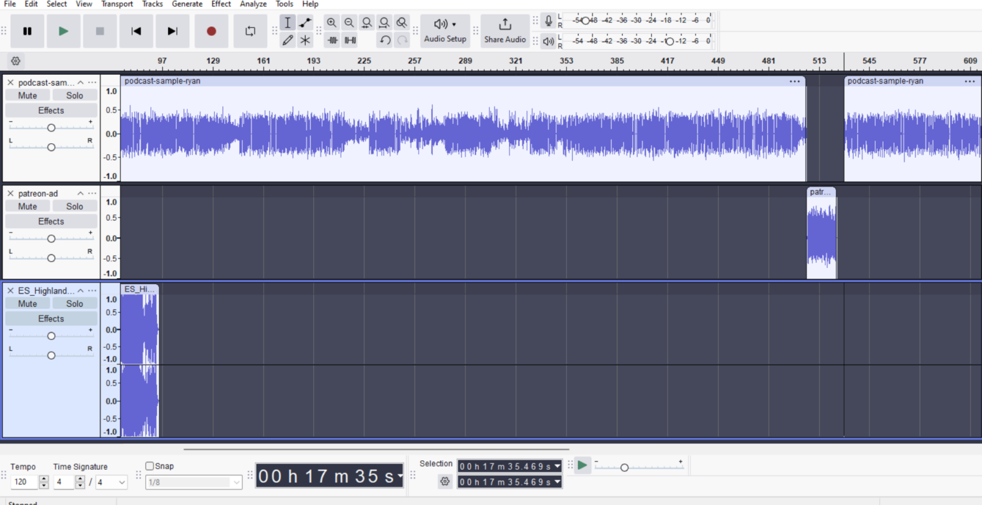Select the Multi-tool
Image resolution: width=982 pixels, height=505 pixels.
305,40
